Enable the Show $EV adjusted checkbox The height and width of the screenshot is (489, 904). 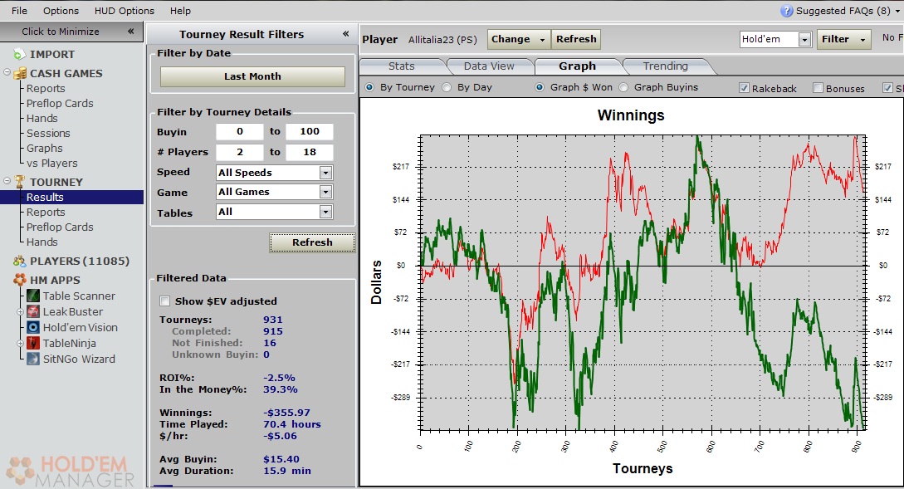coord(164,301)
